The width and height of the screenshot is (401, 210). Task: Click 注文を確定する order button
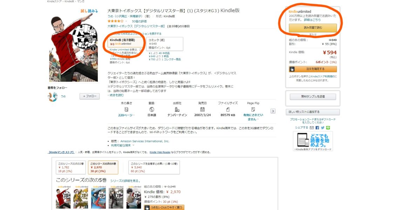(313, 69)
